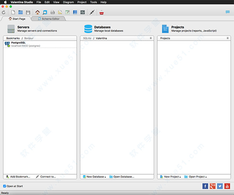Switch to the Schema Editor tab

point(49,19)
